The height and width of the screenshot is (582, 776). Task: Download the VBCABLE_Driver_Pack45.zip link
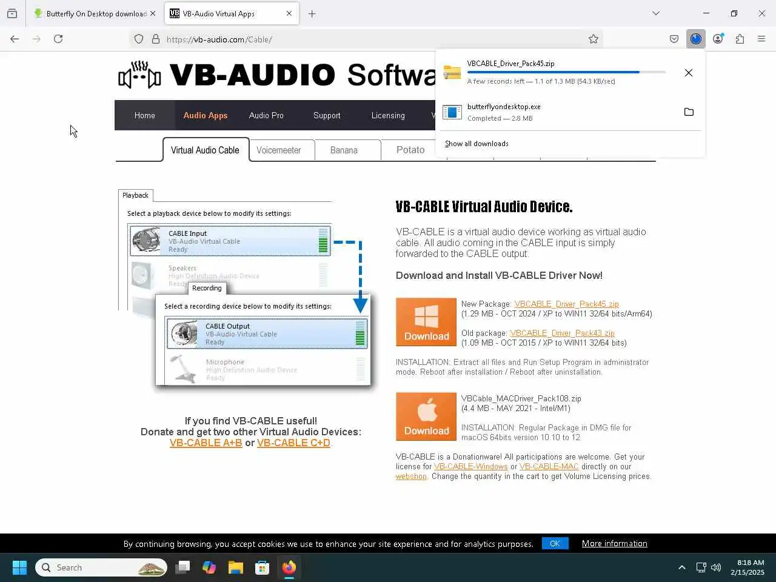coord(566,304)
